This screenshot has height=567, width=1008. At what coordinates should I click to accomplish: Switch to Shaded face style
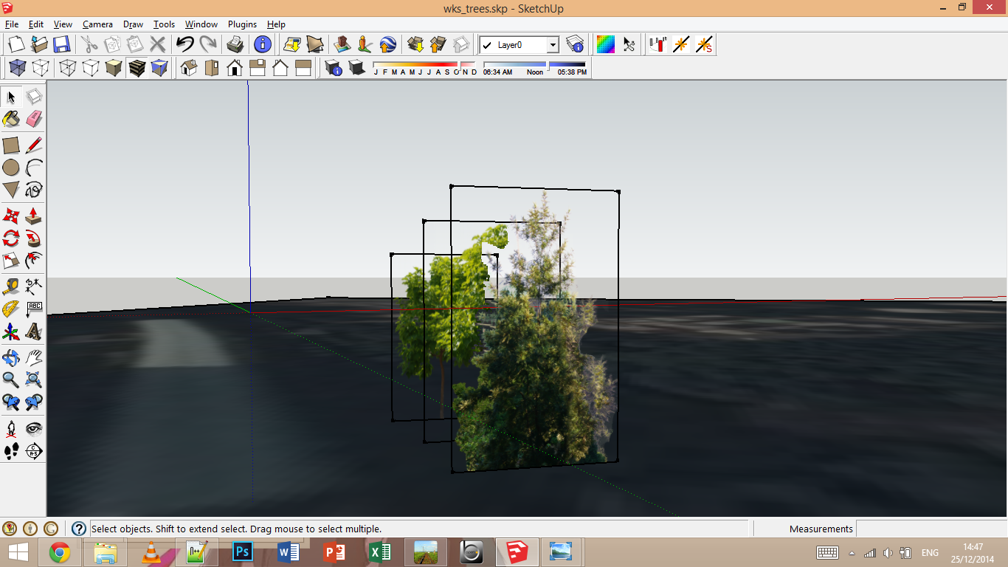click(114, 69)
